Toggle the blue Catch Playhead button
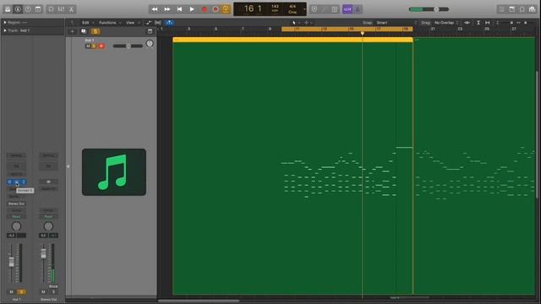Viewport: 541px width, 304px height. (x=169, y=23)
